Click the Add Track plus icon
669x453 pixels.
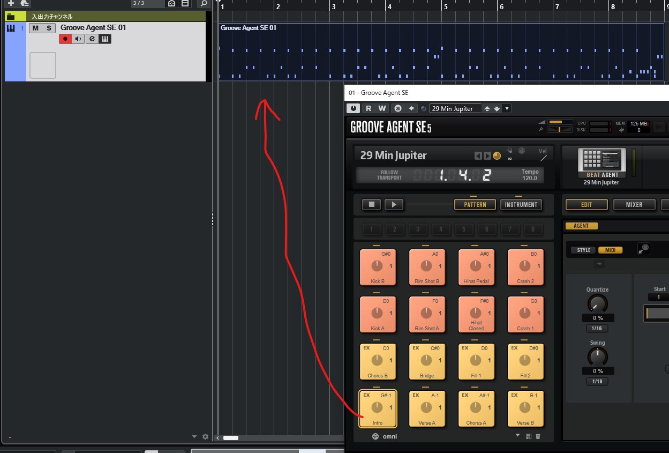[11, 3]
